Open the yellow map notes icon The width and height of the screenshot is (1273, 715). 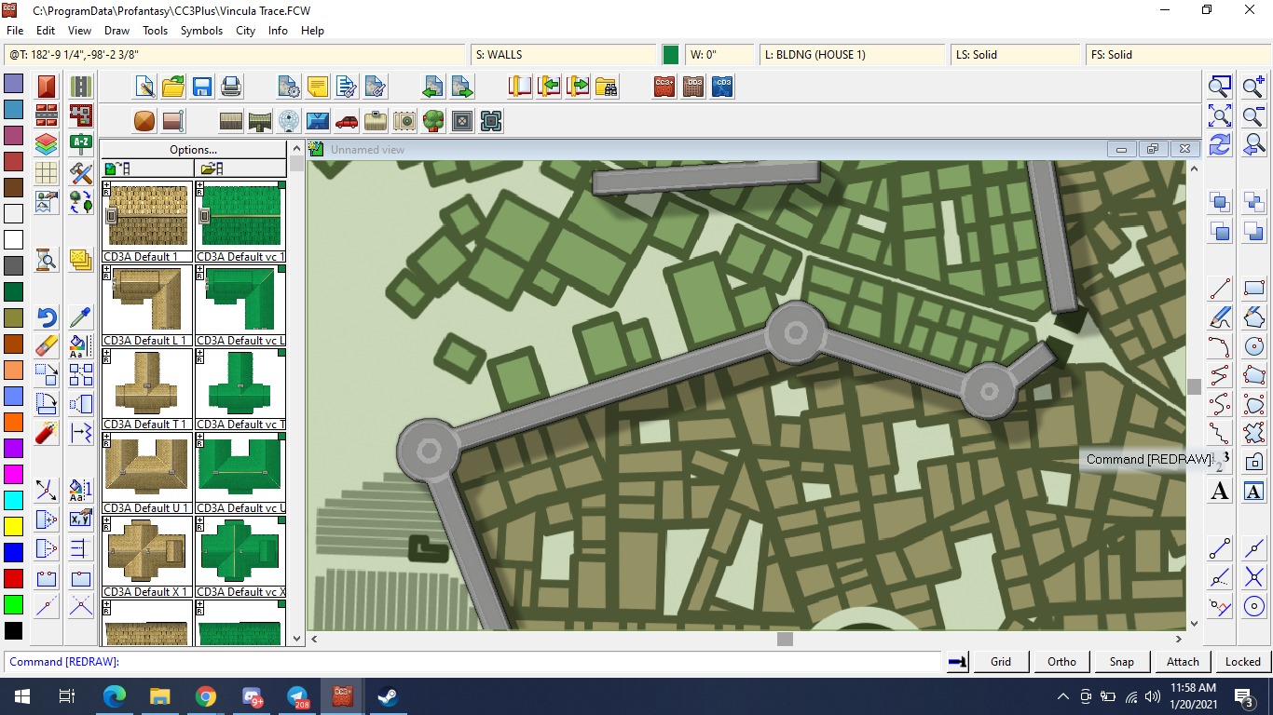click(318, 88)
